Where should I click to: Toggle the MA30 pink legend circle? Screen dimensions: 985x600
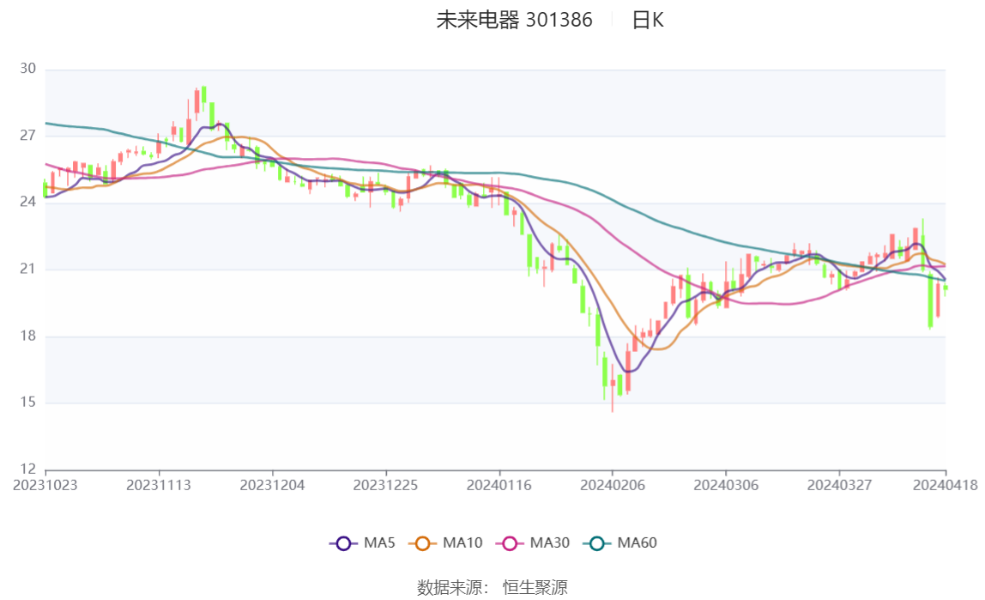coord(510,543)
